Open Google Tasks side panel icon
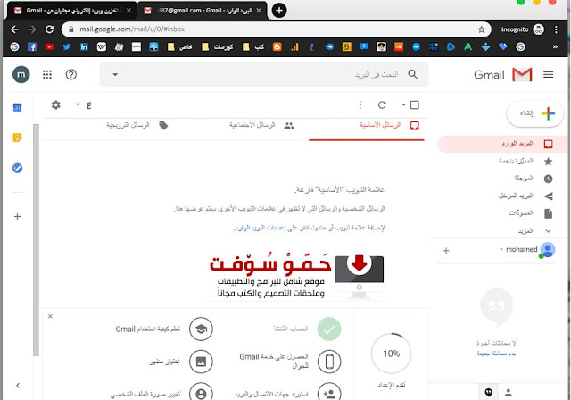The width and height of the screenshot is (571, 400). click(17, 168)
